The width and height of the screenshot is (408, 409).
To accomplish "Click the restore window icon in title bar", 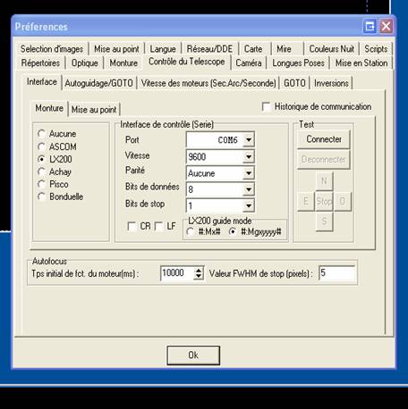I will pos(370,27).
